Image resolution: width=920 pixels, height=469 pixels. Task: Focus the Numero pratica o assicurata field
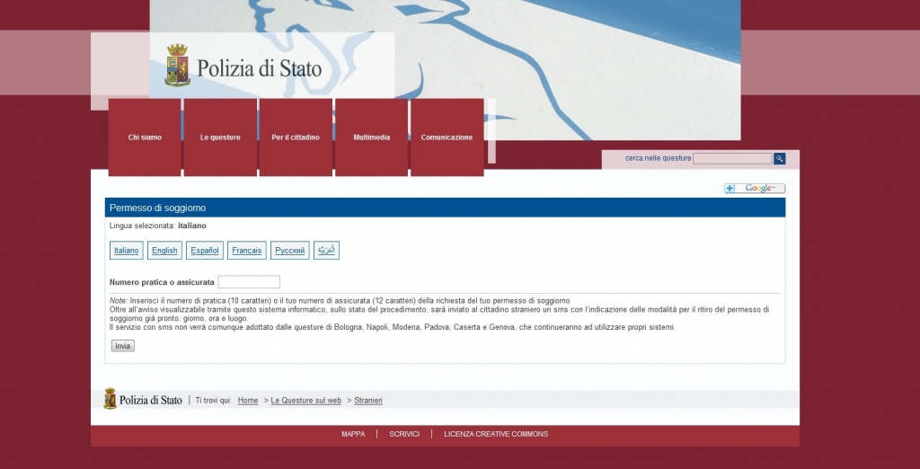(x=249, y=282)
